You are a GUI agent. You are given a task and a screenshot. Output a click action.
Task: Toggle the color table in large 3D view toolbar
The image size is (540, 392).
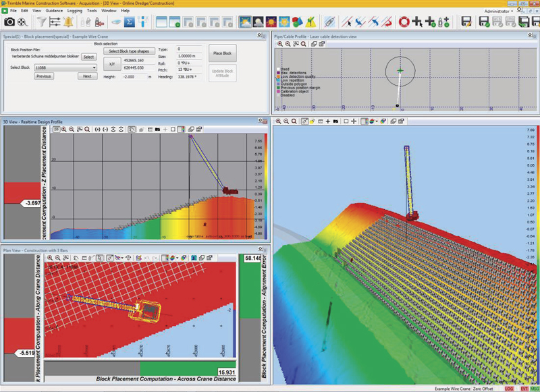tap(364, 121)
